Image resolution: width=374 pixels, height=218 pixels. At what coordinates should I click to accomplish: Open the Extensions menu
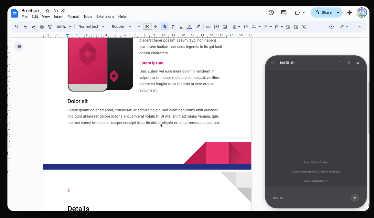coord(105,16)
